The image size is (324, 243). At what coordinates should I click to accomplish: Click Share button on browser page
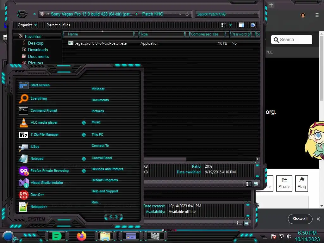[284, 184]
